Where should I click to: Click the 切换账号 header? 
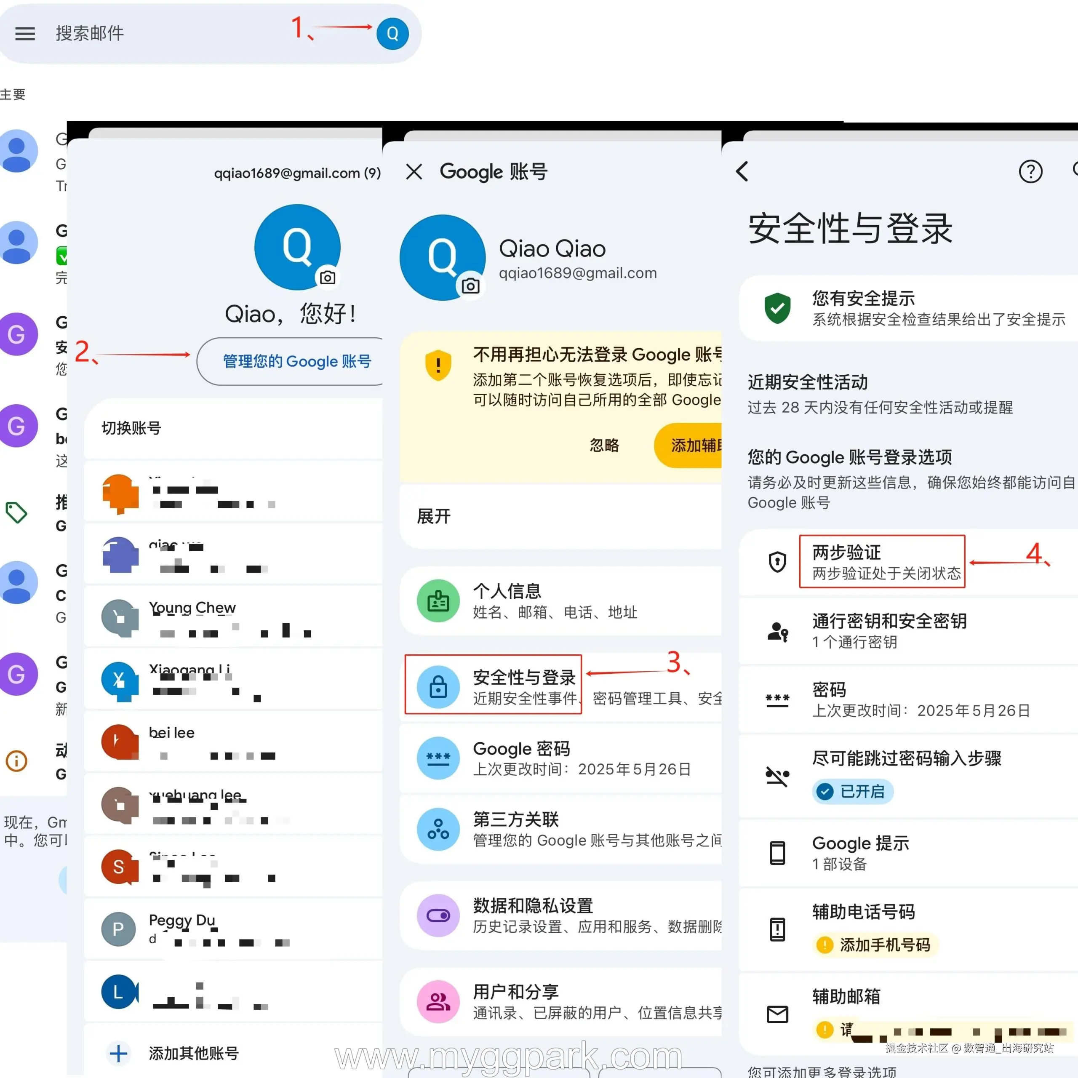pos(132,428)
